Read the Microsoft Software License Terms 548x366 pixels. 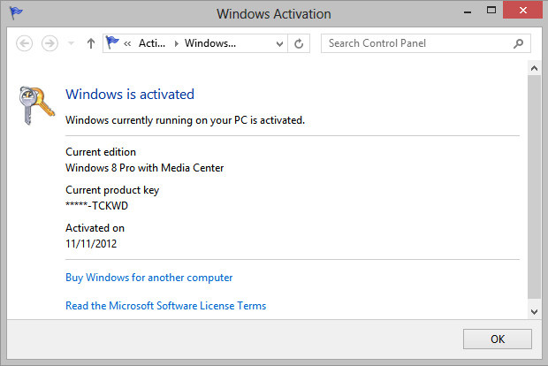pos(165,306)
